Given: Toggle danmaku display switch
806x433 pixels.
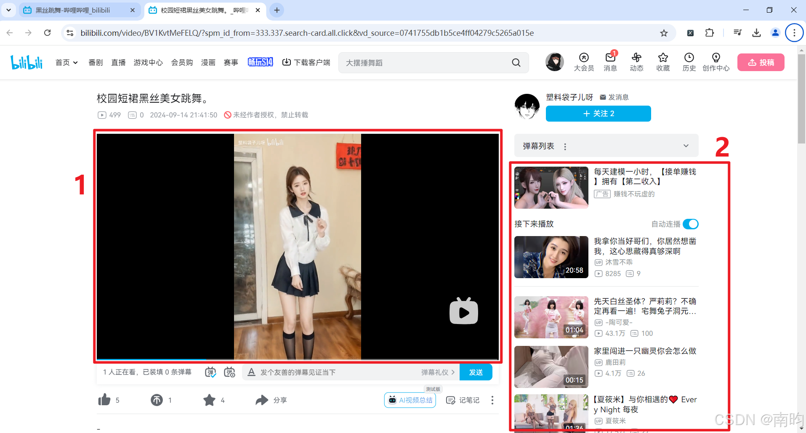Looking at the screenshot, I should point(210,372).
